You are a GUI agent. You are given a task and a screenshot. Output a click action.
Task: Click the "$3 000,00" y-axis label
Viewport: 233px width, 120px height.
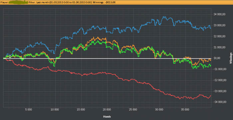click(x=220, y=25)
